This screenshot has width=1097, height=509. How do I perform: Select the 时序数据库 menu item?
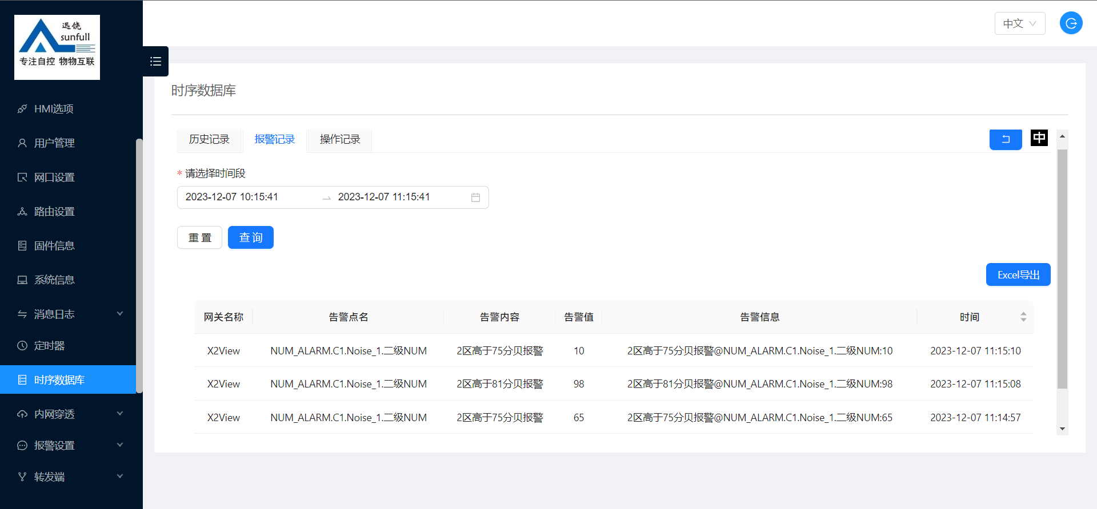pos(68,379)
